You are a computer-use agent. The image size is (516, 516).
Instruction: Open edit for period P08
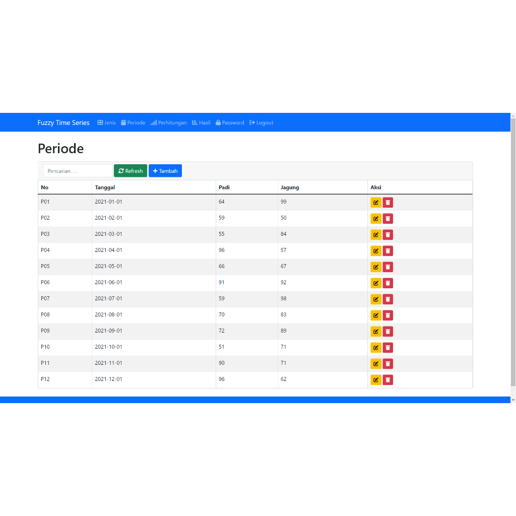[x=375, y=315]
